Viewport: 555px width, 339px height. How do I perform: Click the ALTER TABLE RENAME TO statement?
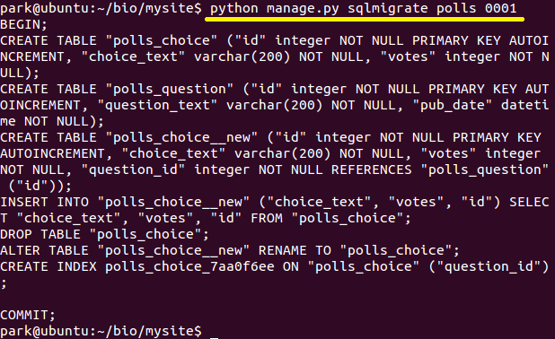coord(229,250)
